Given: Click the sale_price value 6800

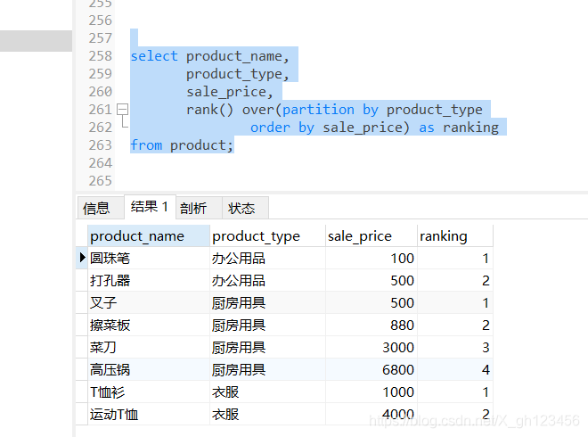Looking at the screenshot, I should [x=372, y=370].
